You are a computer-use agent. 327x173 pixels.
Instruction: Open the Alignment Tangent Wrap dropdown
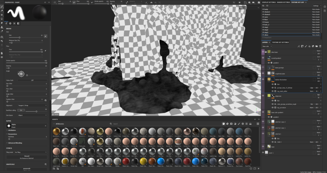point(32,105)
